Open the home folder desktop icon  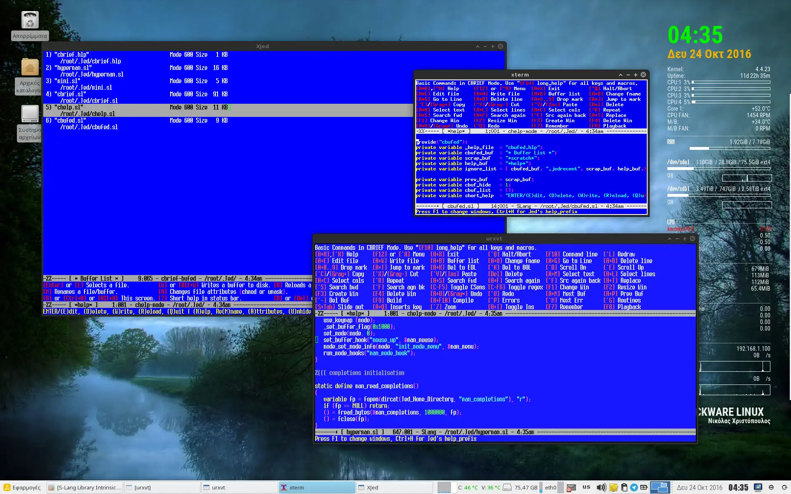[30, 67]
